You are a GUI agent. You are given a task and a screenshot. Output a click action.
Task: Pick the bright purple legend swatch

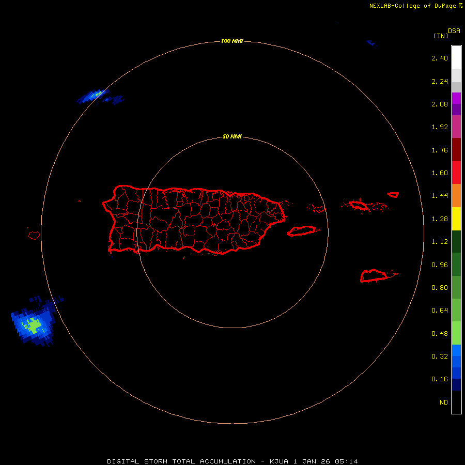pyautogui.click(x=456, y=98)
